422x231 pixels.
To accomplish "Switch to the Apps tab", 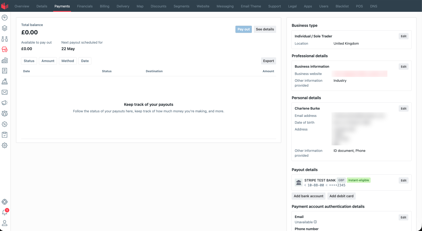I will tap(308, 6).
